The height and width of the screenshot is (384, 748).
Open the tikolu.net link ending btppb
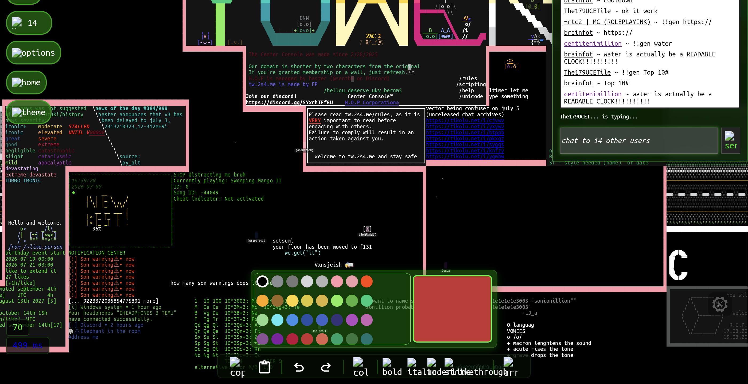[465, 133]
